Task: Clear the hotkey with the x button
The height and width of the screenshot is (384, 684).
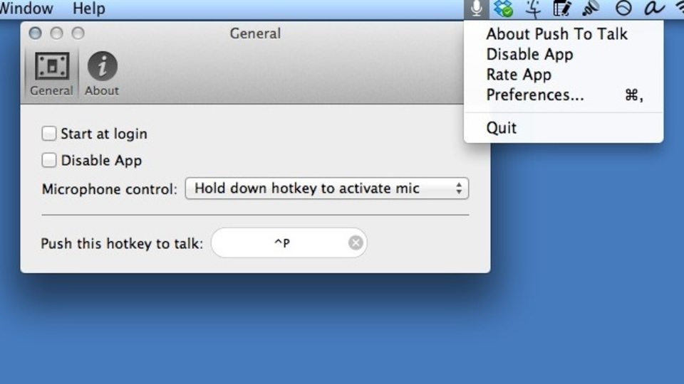Action: pos(356,242)
